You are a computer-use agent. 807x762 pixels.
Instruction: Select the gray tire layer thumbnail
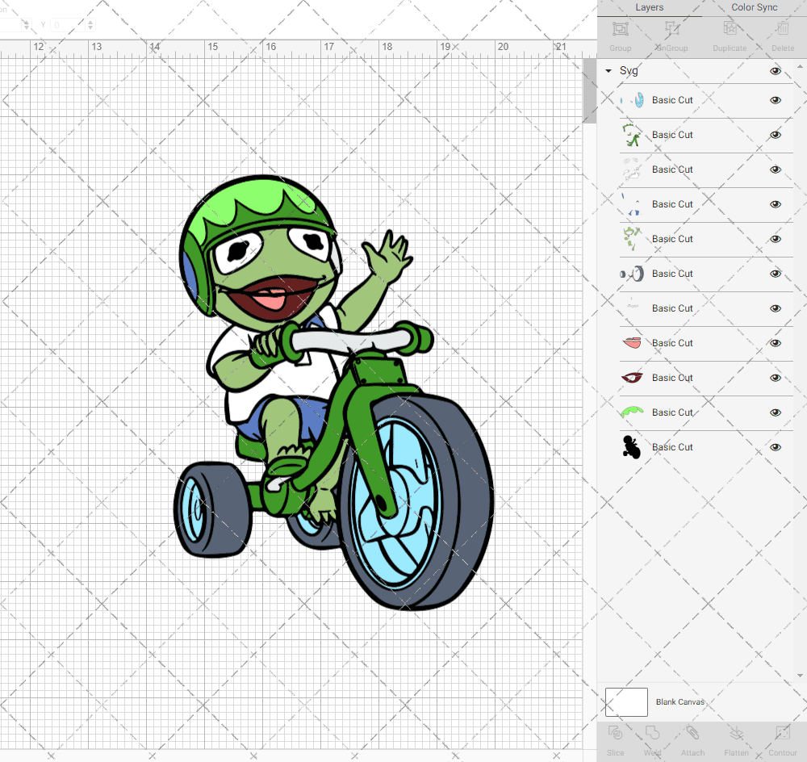coord(632,274)
